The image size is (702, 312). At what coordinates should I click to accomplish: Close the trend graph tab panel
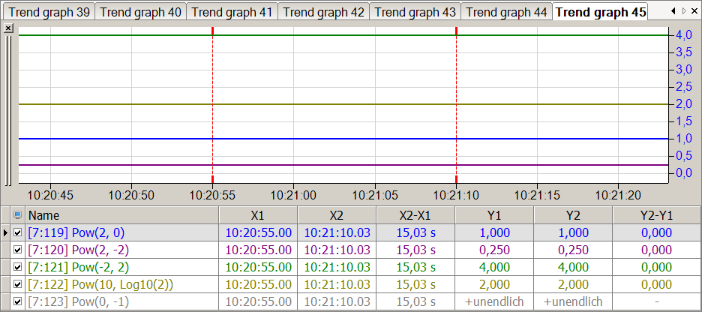[x=694, y=12]
